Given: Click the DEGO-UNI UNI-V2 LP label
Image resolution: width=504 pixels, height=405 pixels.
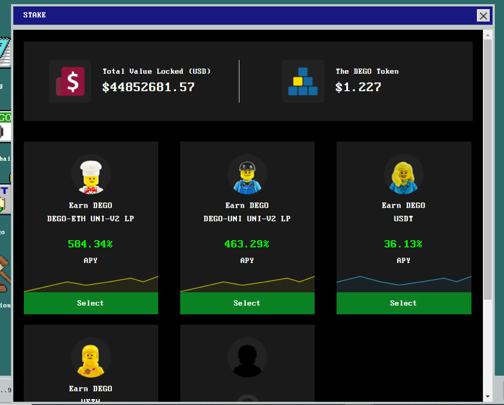Looking at the screenshot, I should point(247,219).
